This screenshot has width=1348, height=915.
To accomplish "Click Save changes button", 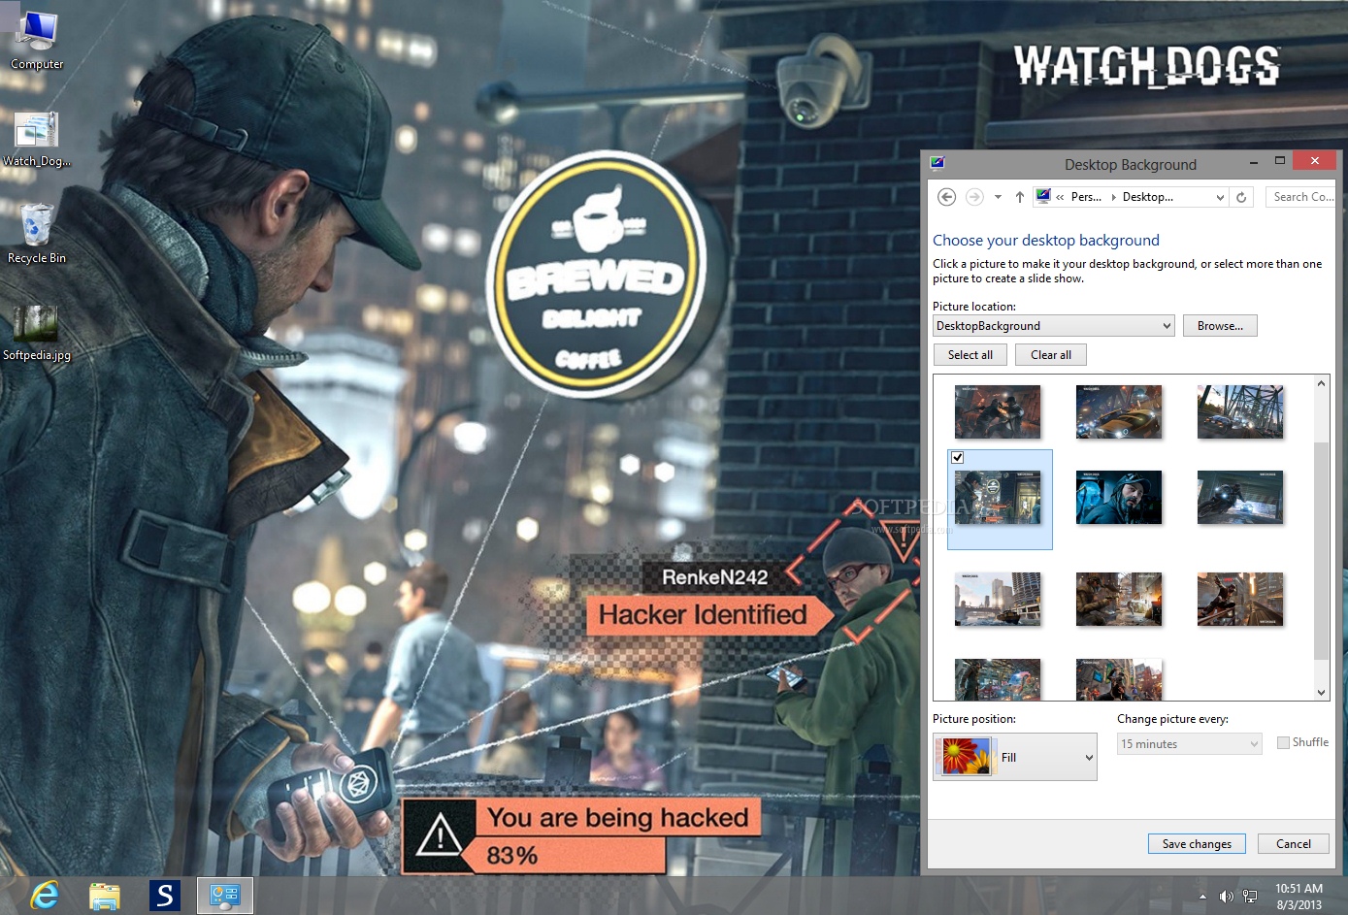I will coord(1197,844).
